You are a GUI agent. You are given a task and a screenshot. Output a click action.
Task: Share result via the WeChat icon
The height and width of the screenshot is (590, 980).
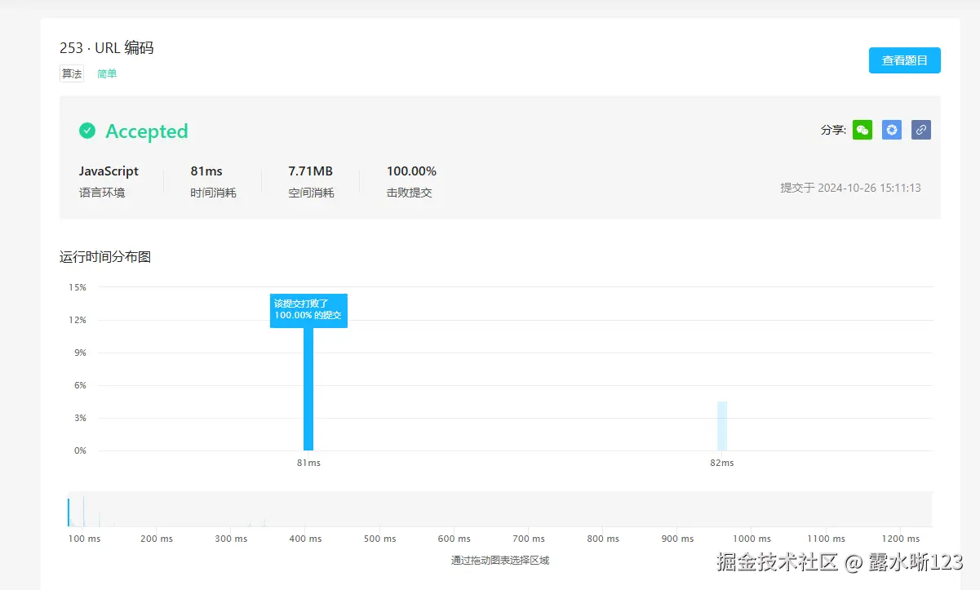(862, 130)
